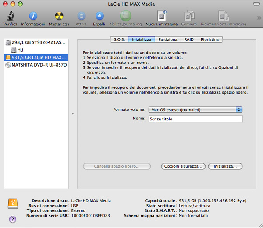Click the Inizializza... button
Viewport: 263px width, 228px height.
click(x=225, y=166)
